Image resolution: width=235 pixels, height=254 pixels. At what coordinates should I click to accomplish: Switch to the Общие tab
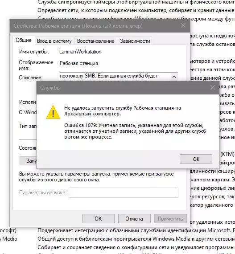(x=24, y=40)
